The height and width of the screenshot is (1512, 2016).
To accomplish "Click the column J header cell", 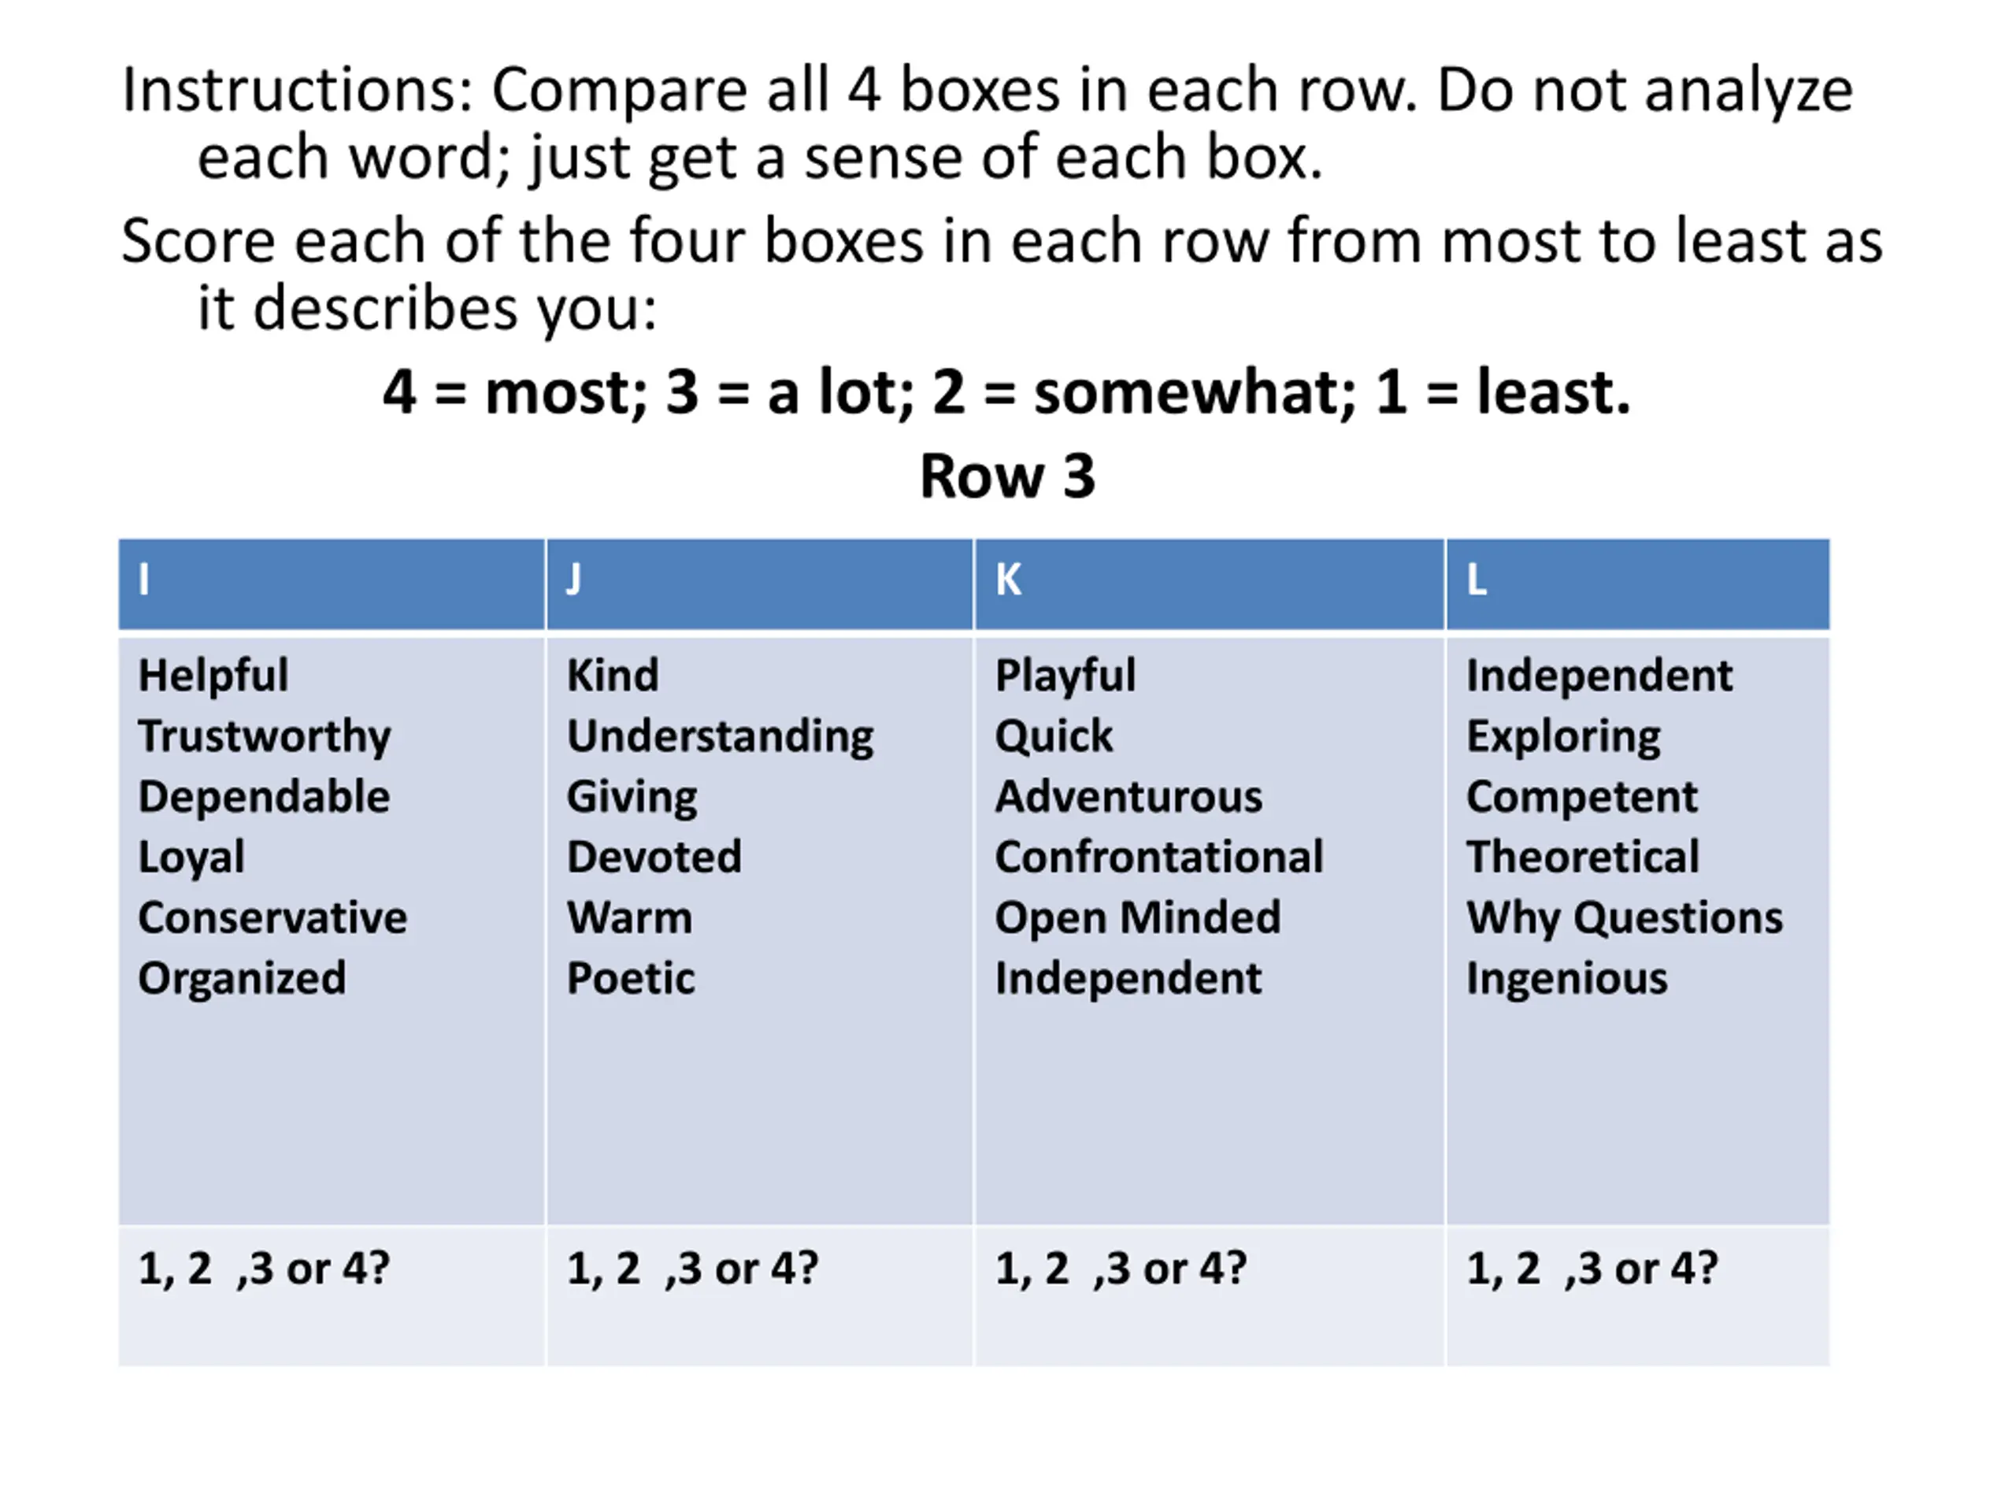I will pos(758,584).
